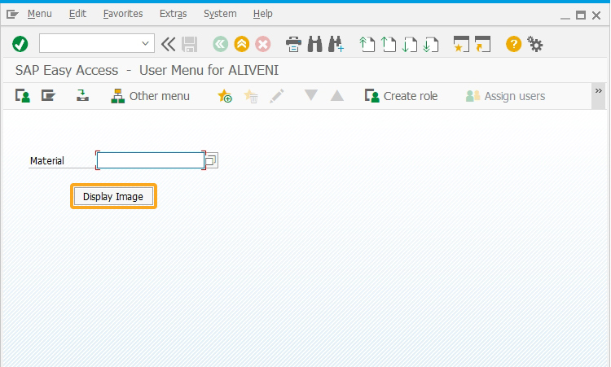The width and height of the screenshot is (611, 367).
Task: Click Delete Favorites star-trash icon
Action: 251,96
